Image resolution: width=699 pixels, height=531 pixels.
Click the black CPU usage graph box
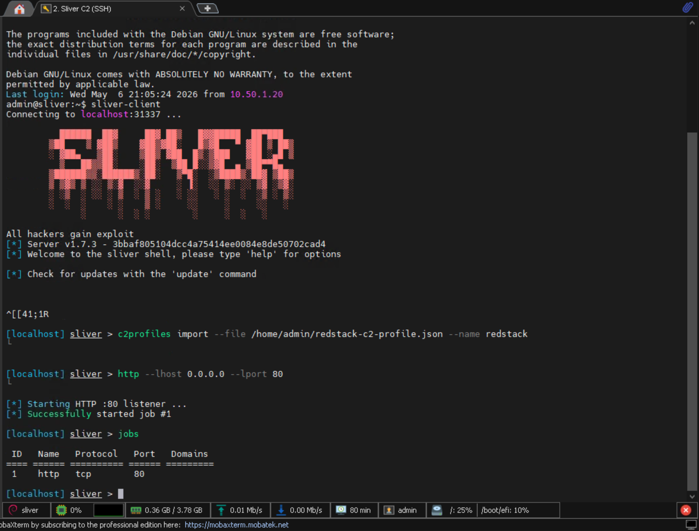(109, 510)
